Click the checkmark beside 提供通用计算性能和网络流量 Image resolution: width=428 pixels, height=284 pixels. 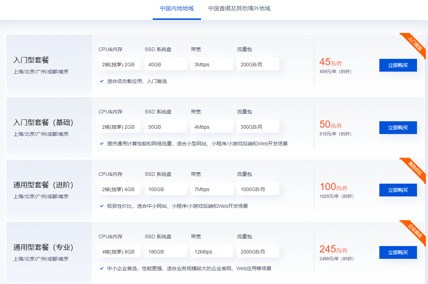pos(102,144)
